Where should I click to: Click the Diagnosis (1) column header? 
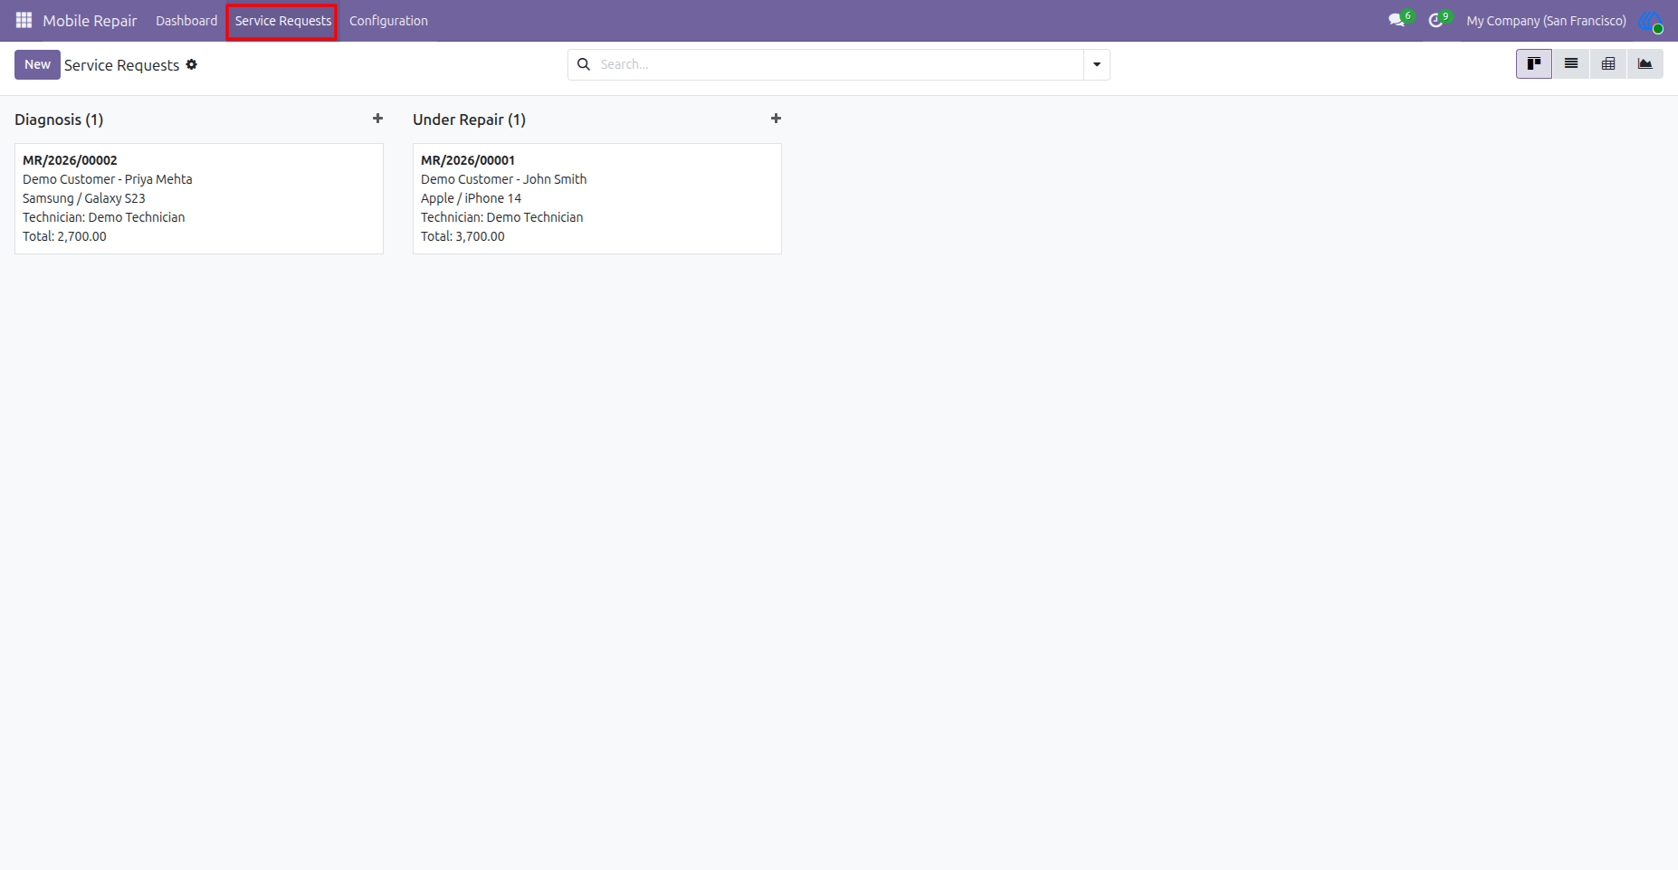point(59,120)
